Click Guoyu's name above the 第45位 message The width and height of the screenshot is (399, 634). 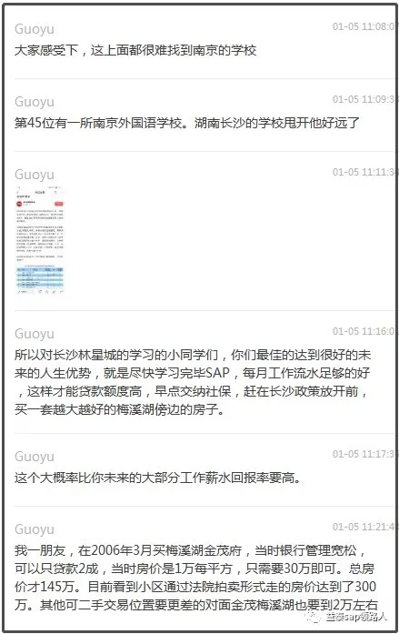[x=35, y=102]
